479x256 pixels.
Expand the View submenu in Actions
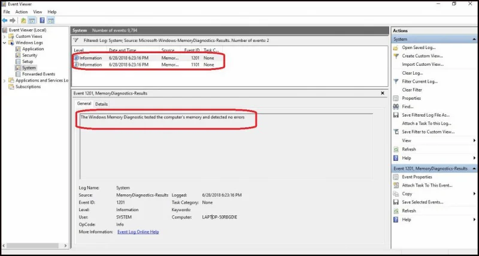click(474, 141)
